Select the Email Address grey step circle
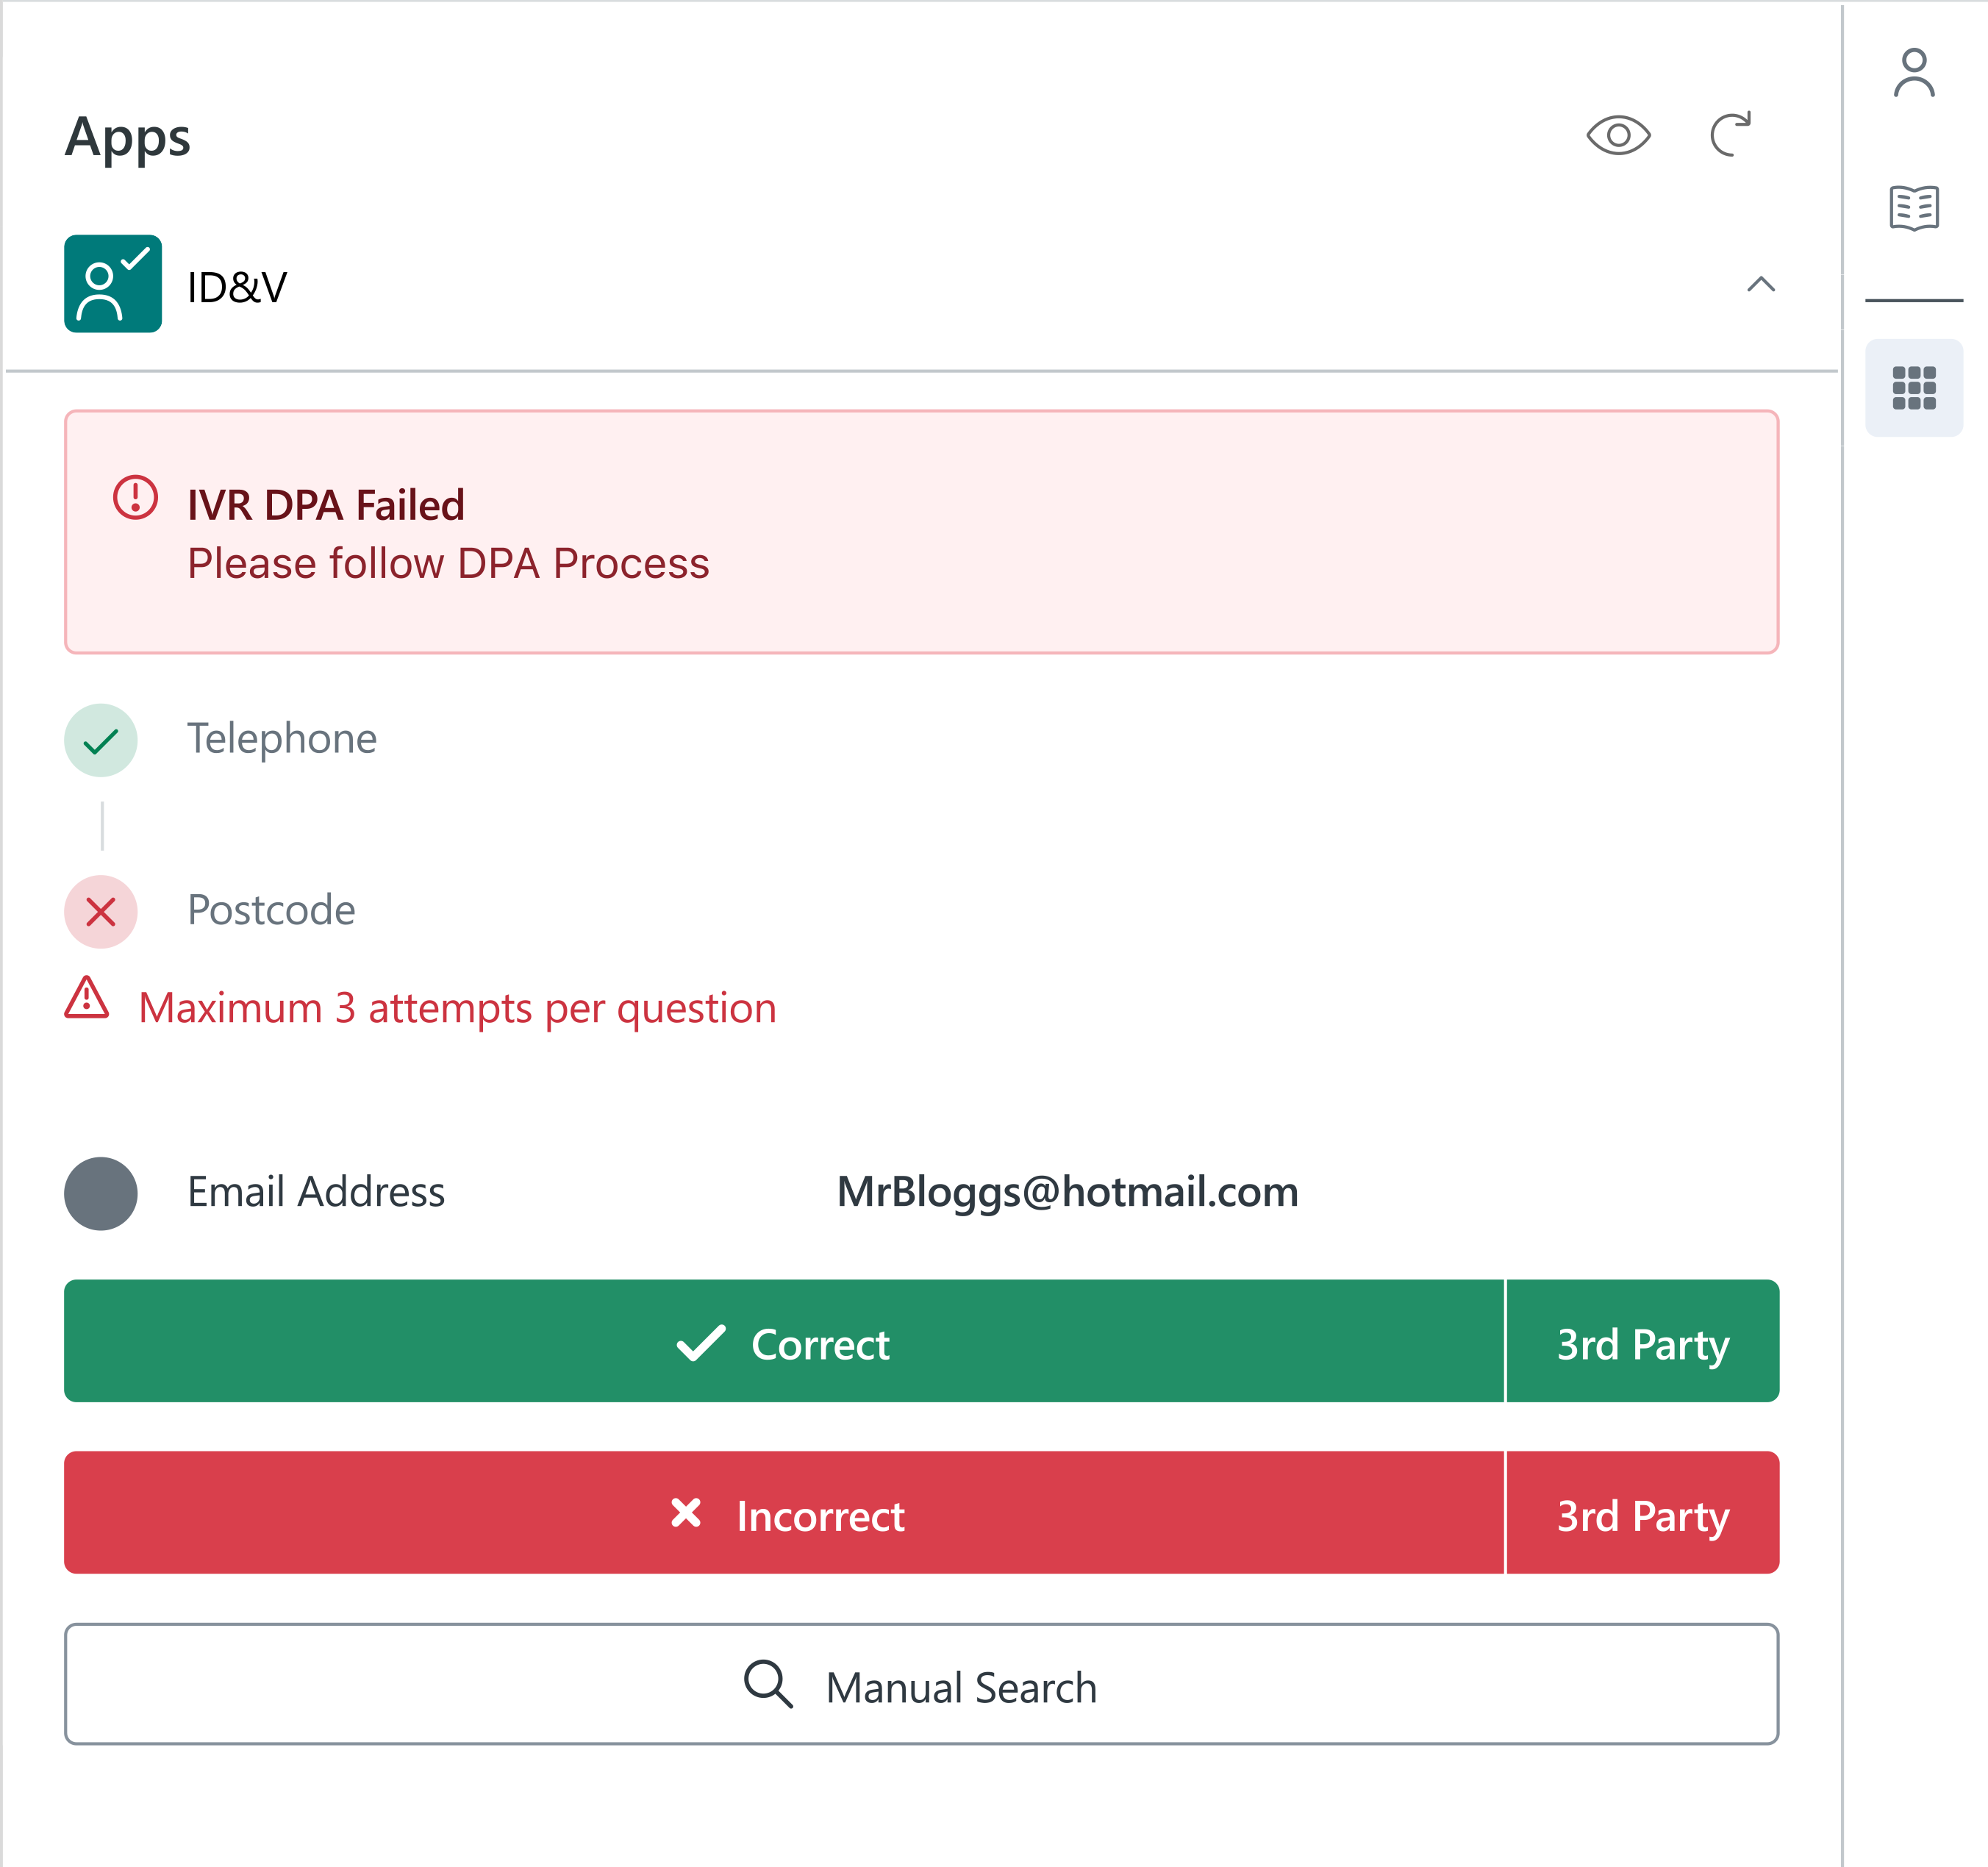 tap(101, 1193)
